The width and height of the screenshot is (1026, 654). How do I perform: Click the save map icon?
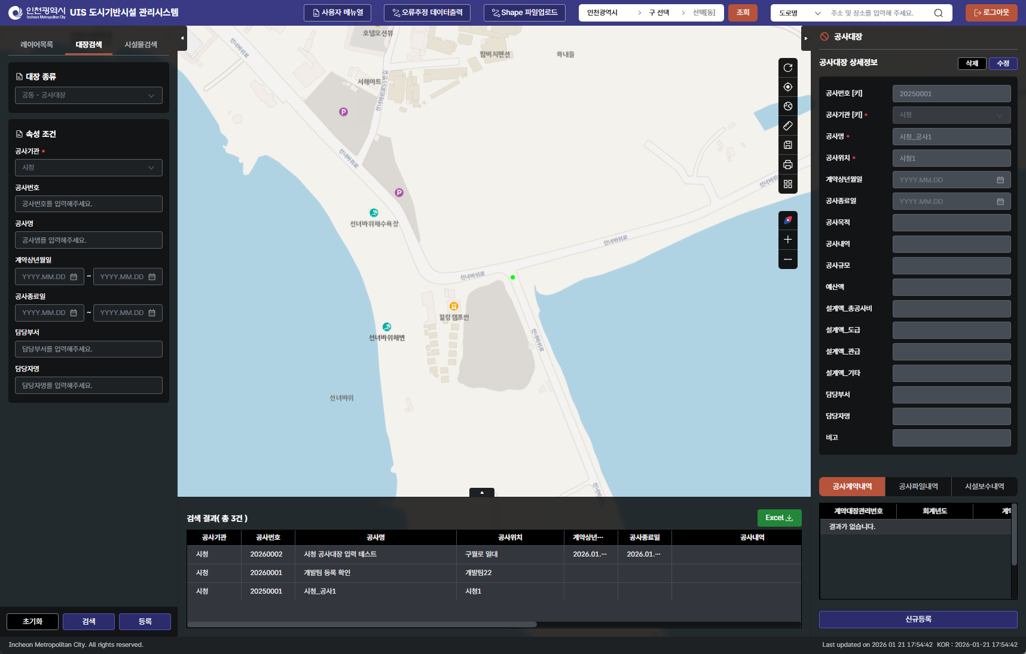[x=787, y=145]
